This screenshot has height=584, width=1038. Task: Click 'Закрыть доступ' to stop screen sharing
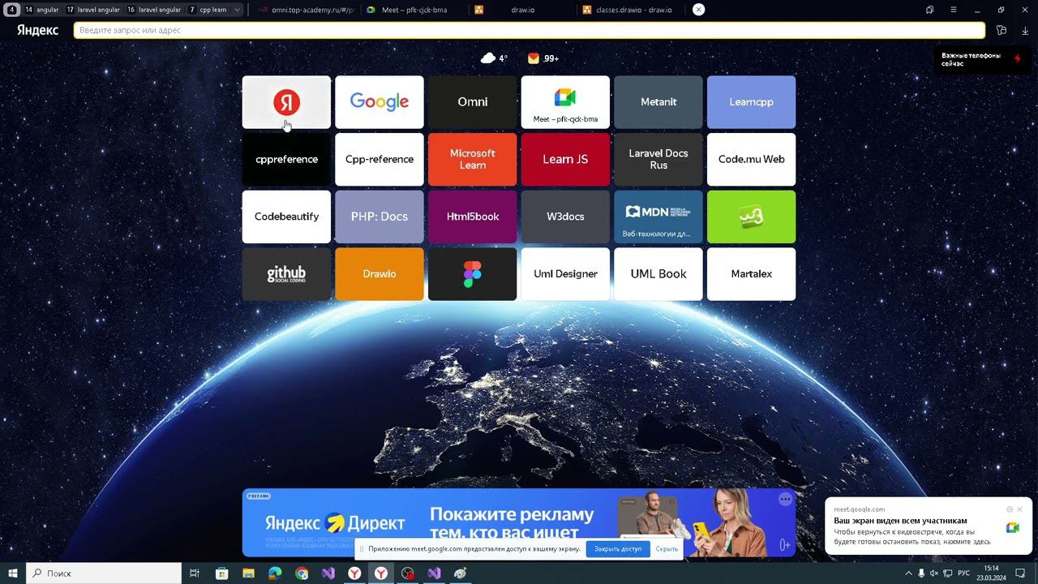[x=618, y=549]
